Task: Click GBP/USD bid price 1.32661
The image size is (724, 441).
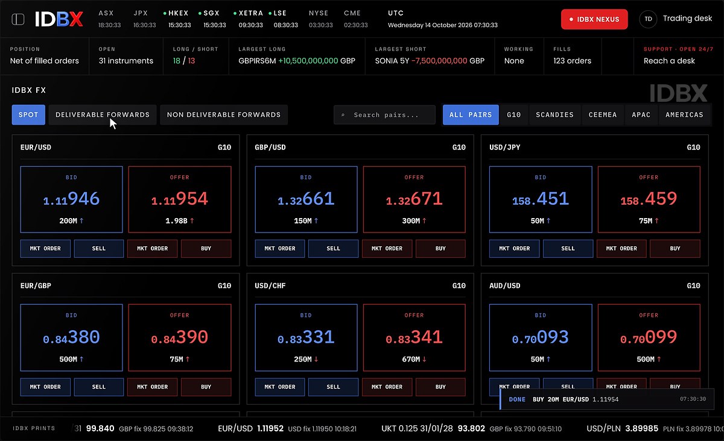Action: (306, 199)
